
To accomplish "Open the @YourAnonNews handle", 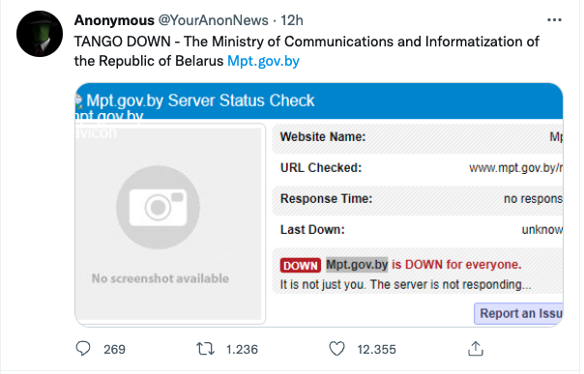I will point(214,20).
